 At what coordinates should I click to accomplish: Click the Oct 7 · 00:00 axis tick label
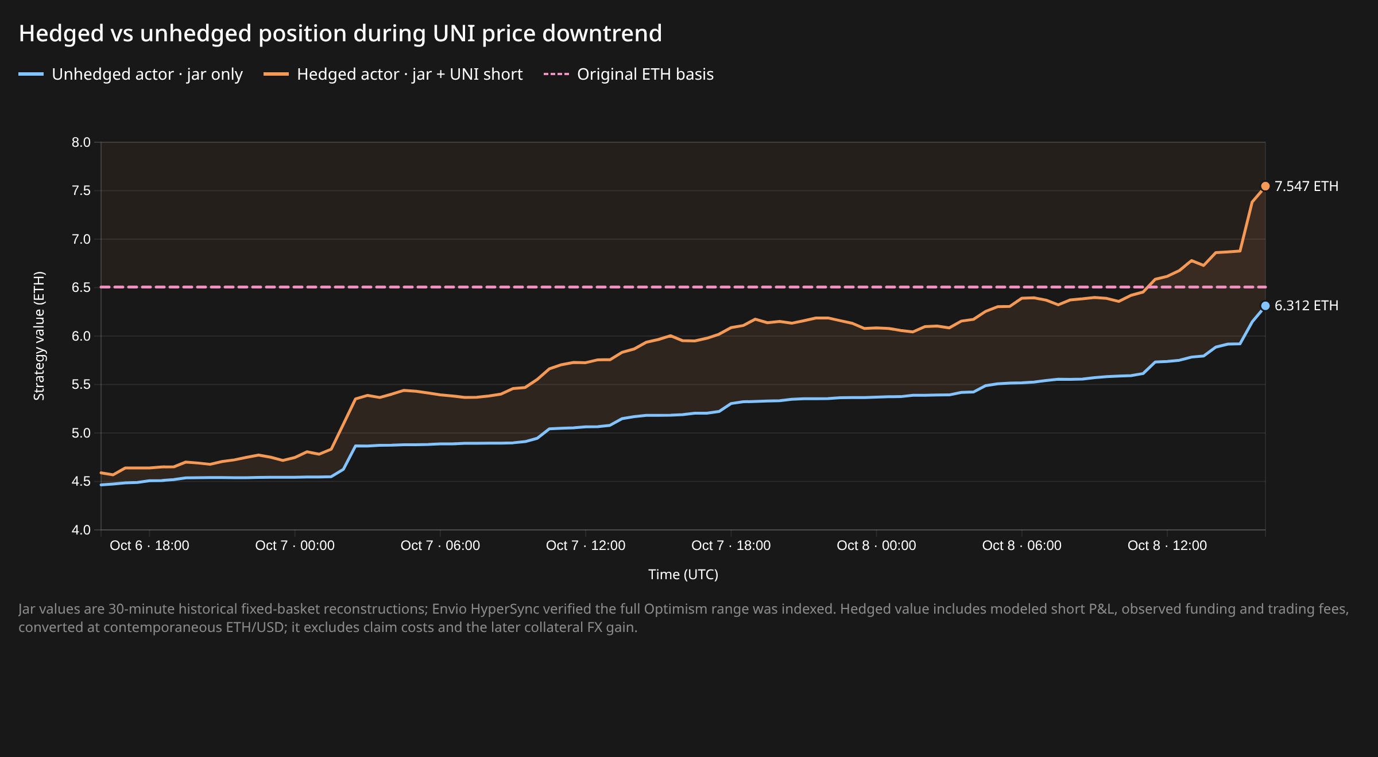[295, 545]
